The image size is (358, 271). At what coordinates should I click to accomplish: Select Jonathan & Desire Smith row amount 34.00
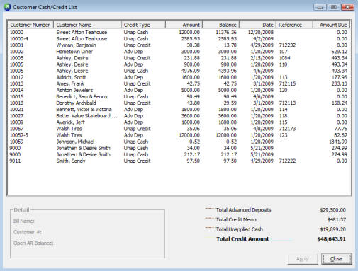[179, 148]
